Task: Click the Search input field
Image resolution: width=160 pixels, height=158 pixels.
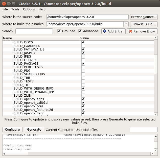Action: (34, 31)
